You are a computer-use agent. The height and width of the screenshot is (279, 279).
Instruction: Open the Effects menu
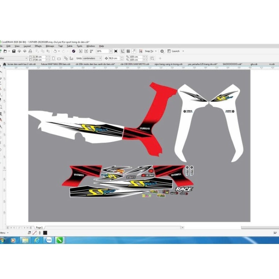point(38,46)
